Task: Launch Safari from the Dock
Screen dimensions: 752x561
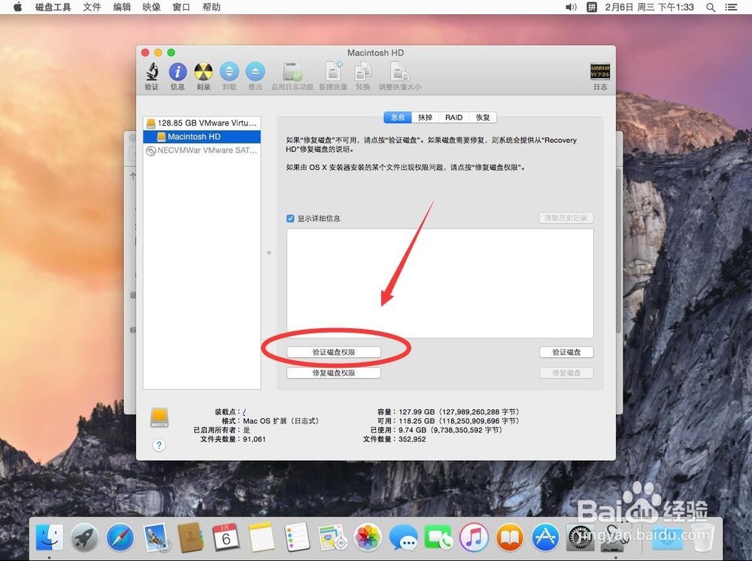Action: point(120,537)
